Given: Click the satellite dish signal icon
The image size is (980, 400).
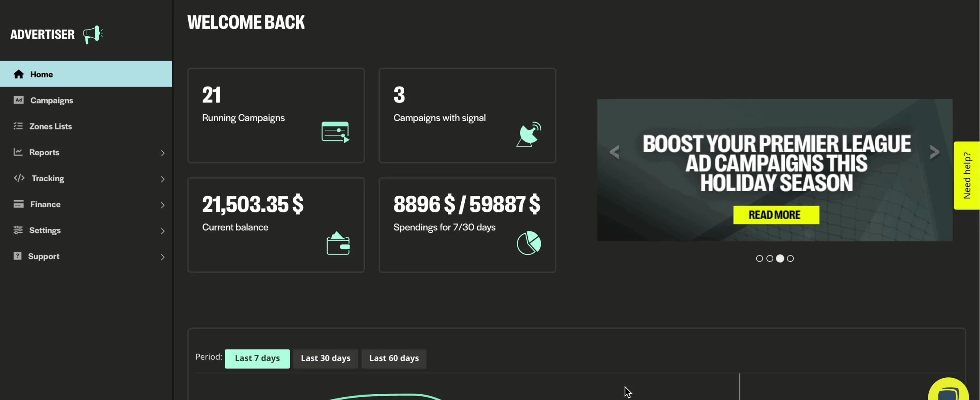Looking at the screenshot, I should point(529,134).
